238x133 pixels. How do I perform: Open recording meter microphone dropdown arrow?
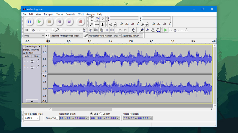147,25
